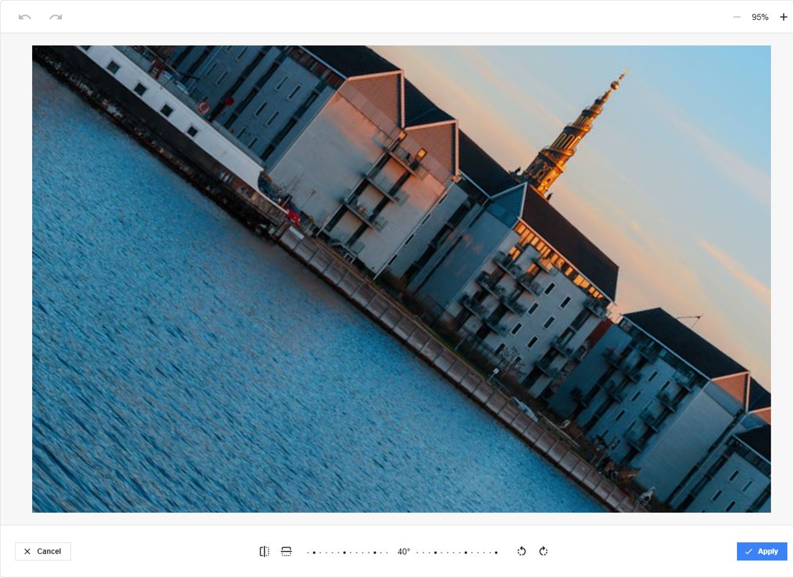This screenshot has height=578, width=793.
Task: Zoom out with the minus icon
Action: (x=737, y=17)
